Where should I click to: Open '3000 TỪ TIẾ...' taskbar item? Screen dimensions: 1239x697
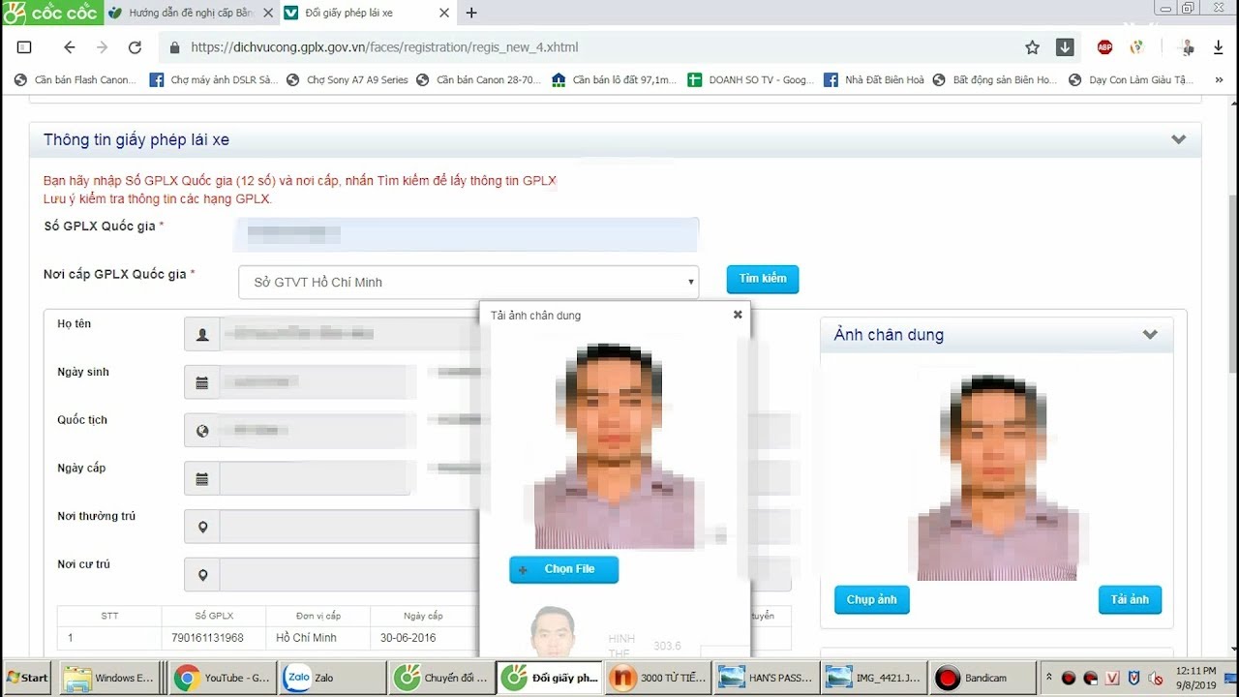[659, 678]
